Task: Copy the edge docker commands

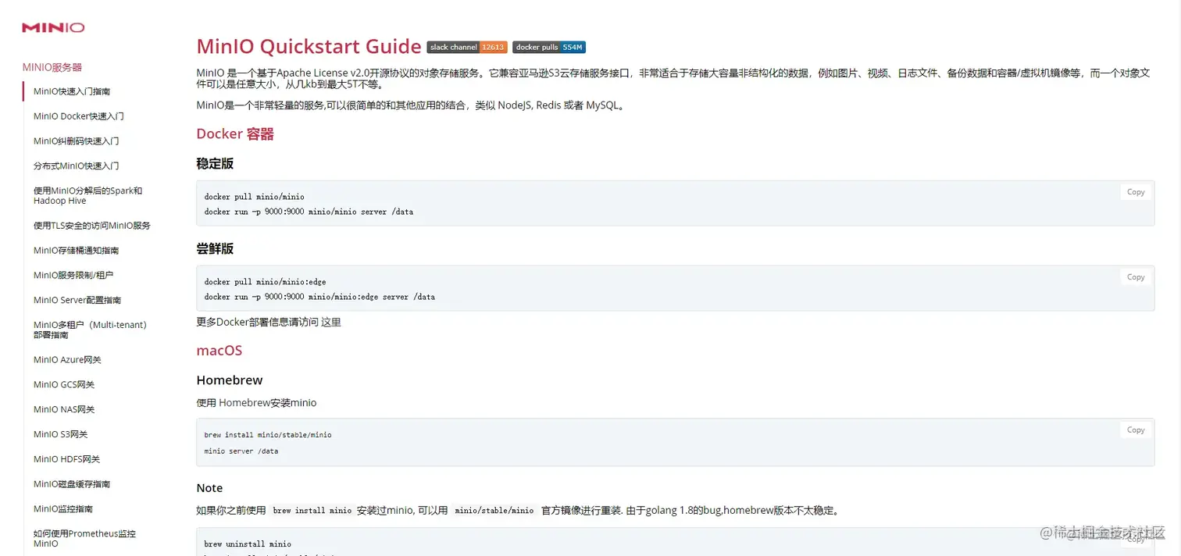Action: [x=1136, y=277]
